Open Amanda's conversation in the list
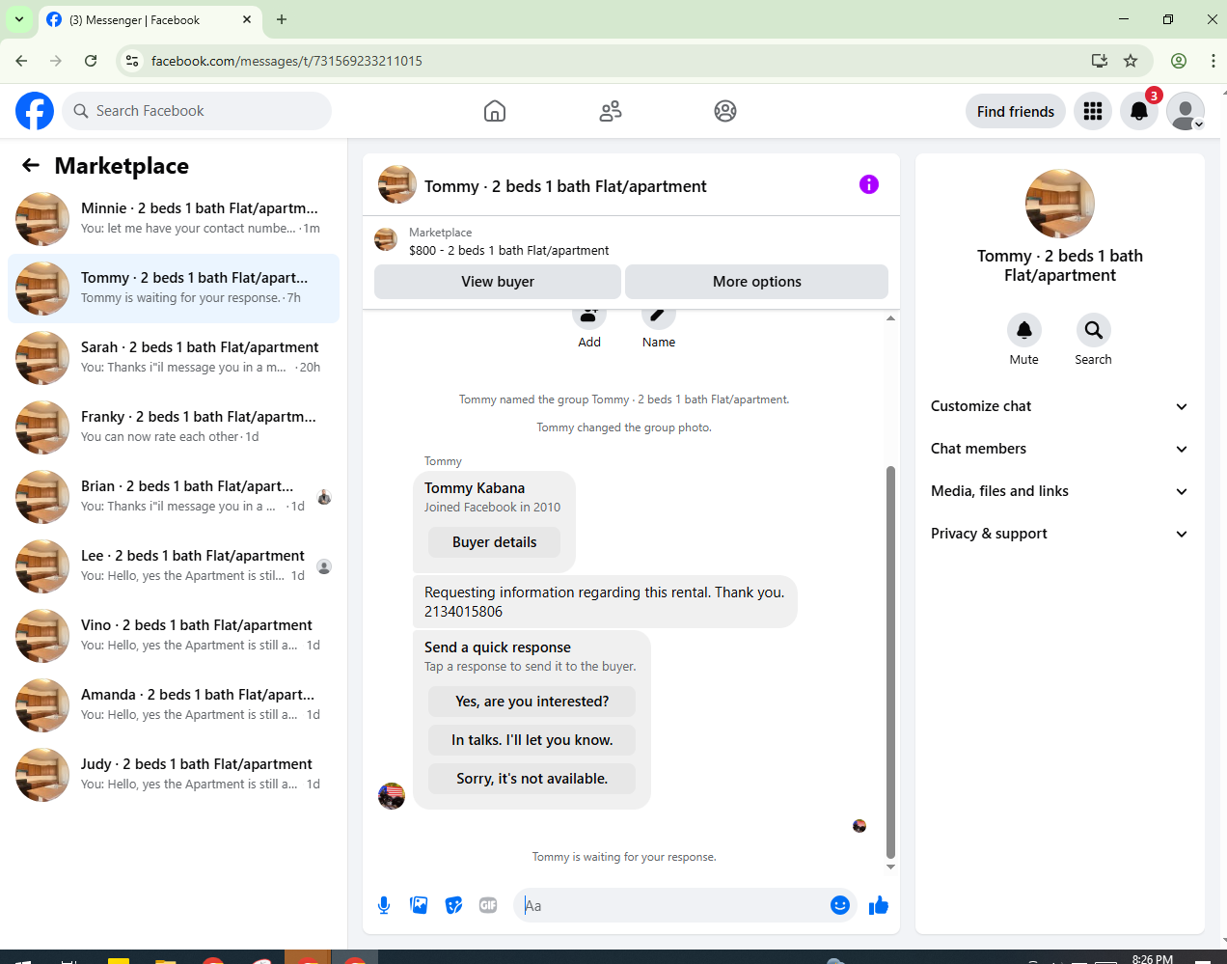 [x=174, y=705]
